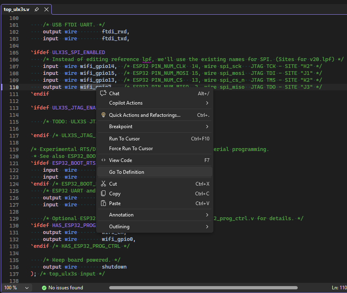Click the Paste clipboard icon
Screen dimensions: 347x293
[x=103, y=203]
